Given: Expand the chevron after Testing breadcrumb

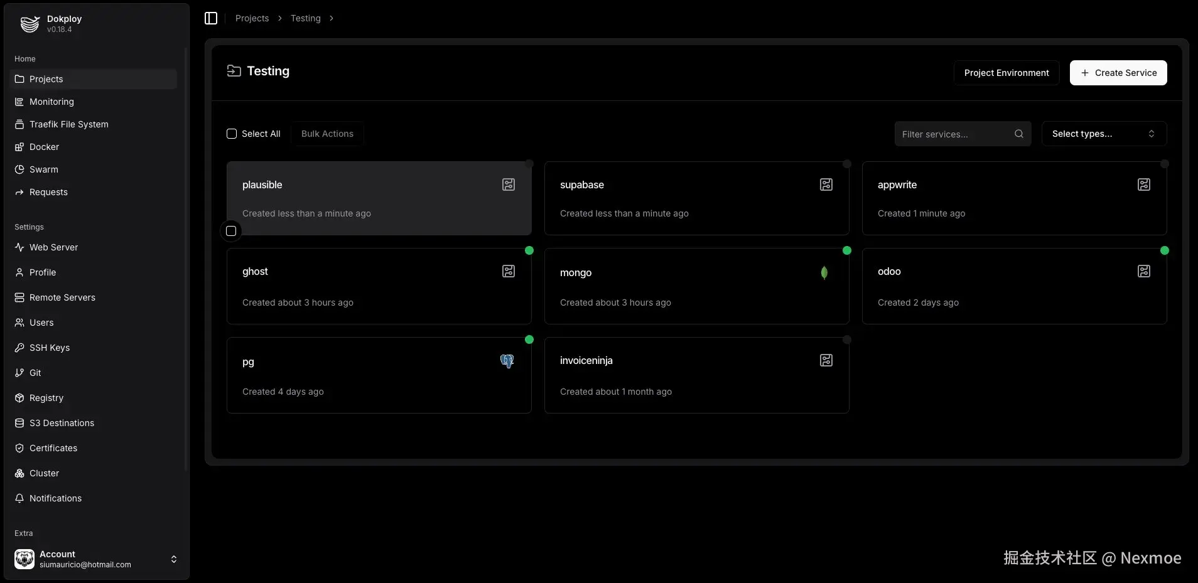Looking at the screenshot, I should pyautogui.click(x=332, y=18).
